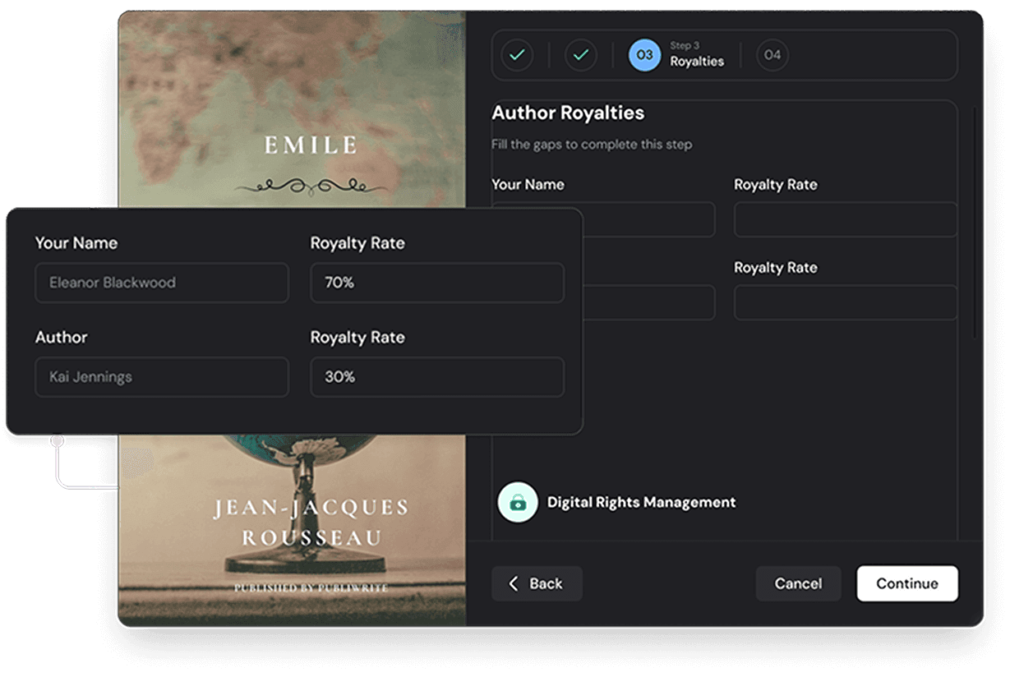Open Digital Rights Management section
This screenshot has width=1010, height=677.
coord(641,502)
